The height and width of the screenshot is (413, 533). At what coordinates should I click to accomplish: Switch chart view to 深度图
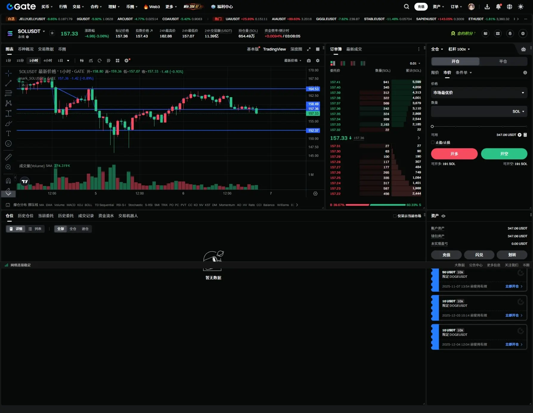296,49
